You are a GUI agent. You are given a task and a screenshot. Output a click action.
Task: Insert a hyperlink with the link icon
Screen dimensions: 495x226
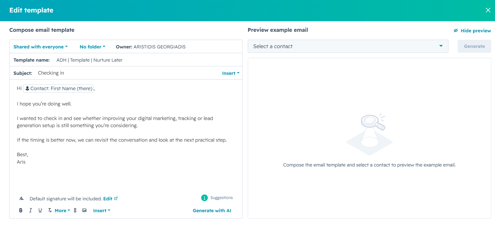coord(75,211)
